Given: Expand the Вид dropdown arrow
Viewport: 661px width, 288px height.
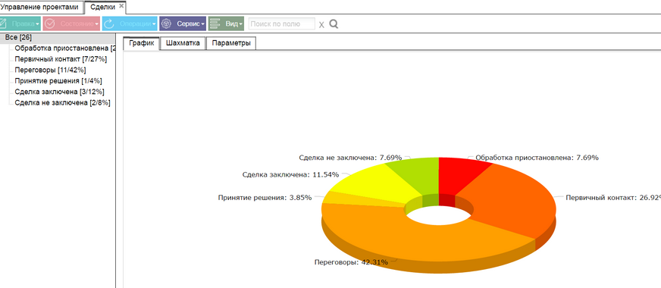Looking at the screenshot, I should [x=241, y=24].
